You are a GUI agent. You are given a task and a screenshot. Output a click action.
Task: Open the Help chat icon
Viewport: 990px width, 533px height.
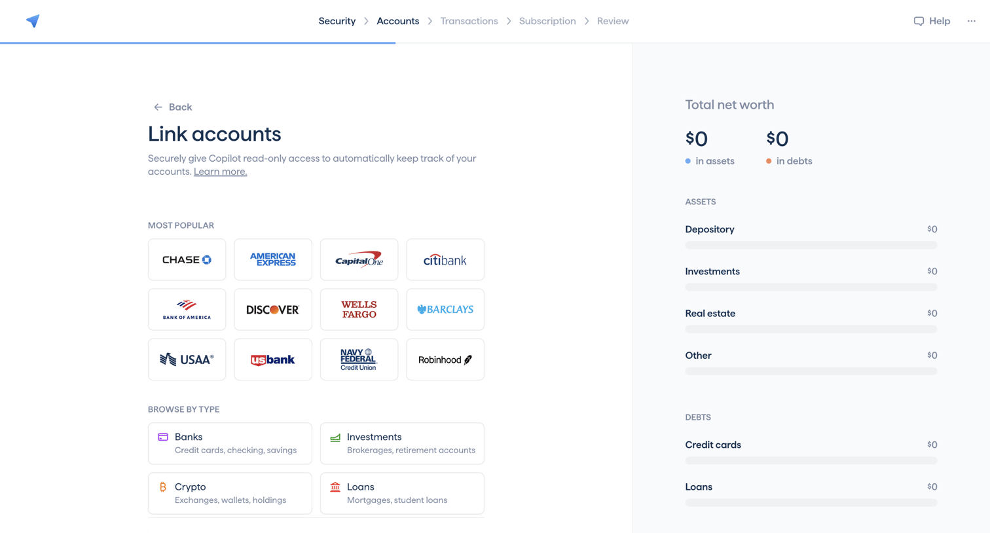pos(919,21)
